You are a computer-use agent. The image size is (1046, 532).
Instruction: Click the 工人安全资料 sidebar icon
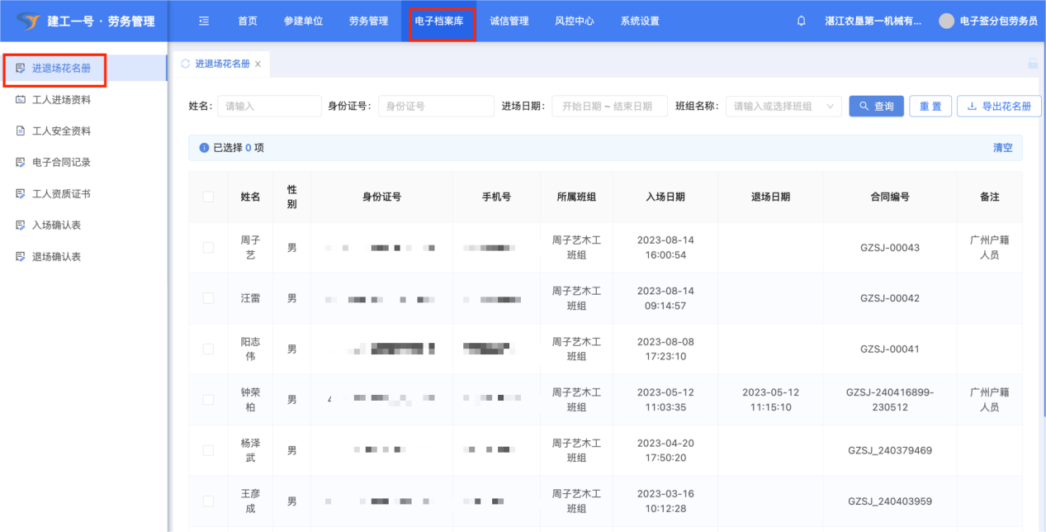pos(21,131)
